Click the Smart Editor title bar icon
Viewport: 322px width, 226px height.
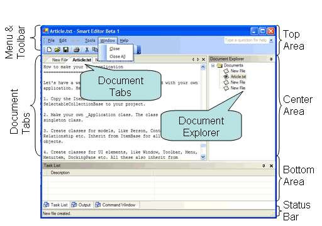coord(46,31)
